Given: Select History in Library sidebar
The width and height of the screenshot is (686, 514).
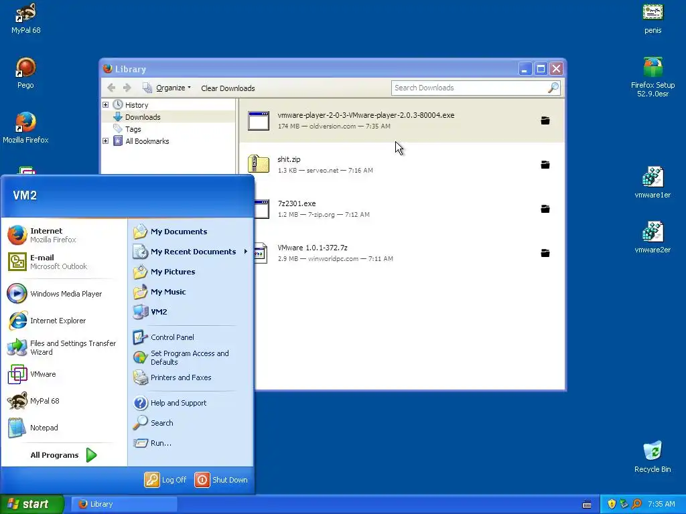Looking at the screenshot, I should [137, 105].
